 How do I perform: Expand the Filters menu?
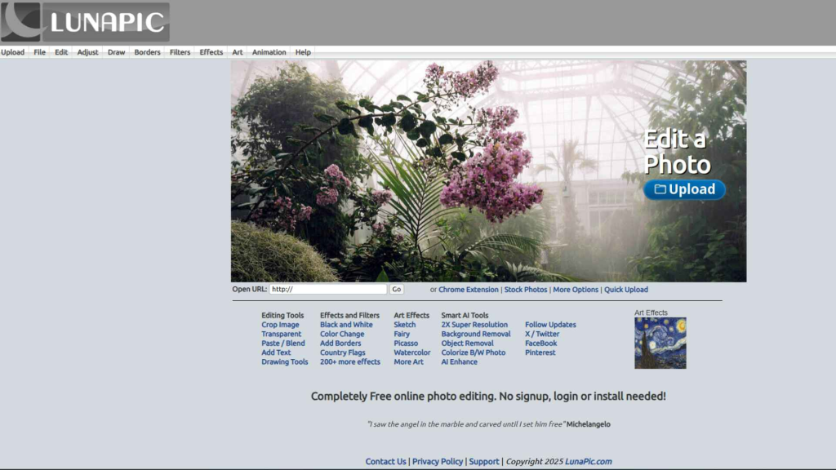point(180,52)
